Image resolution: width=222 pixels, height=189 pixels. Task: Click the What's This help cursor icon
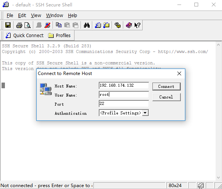137,25
